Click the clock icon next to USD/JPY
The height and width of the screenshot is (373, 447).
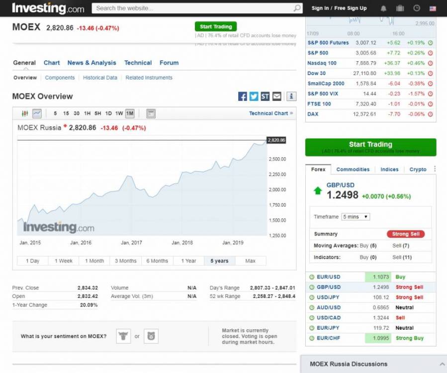click(312, 297)
